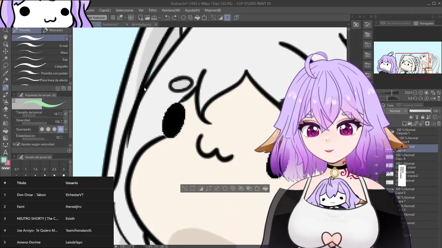This screenshot has height=248, width=442.
Task: Zoom out with navigator minus icon
Action: pyautogui.click(x=415, y=93)
